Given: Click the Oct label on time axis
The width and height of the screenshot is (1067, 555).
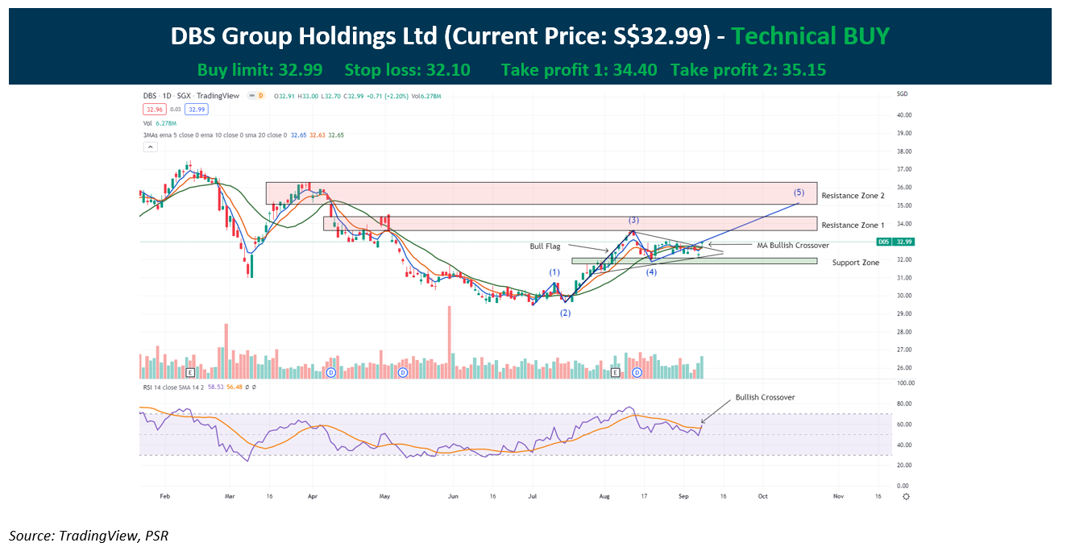Looking at the screenshot, I should pos(762,497).
